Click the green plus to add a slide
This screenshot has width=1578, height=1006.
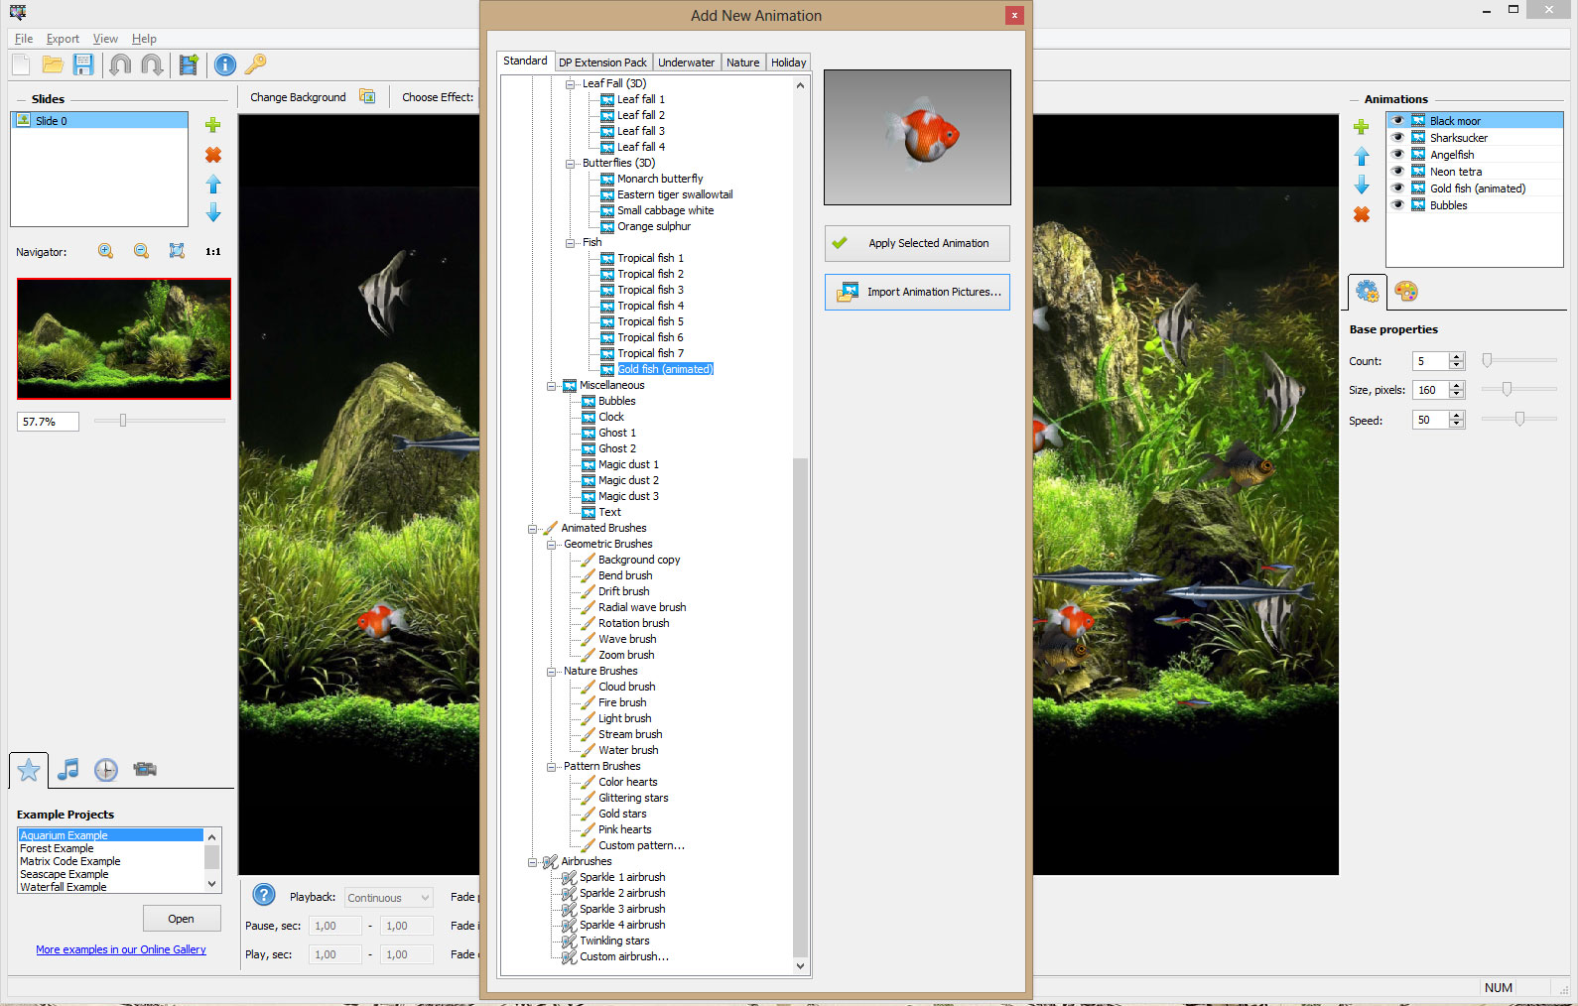click(212, 125)
